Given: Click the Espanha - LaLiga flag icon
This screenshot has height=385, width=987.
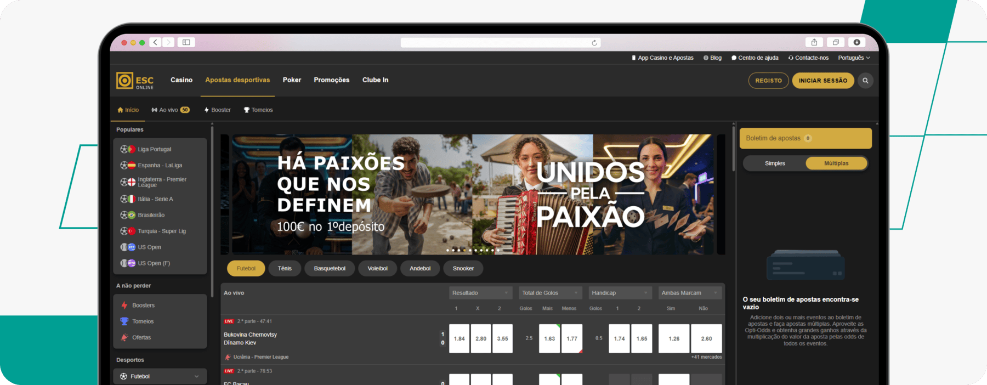Looking at the screenshot, I should click(x=132, y=165).
